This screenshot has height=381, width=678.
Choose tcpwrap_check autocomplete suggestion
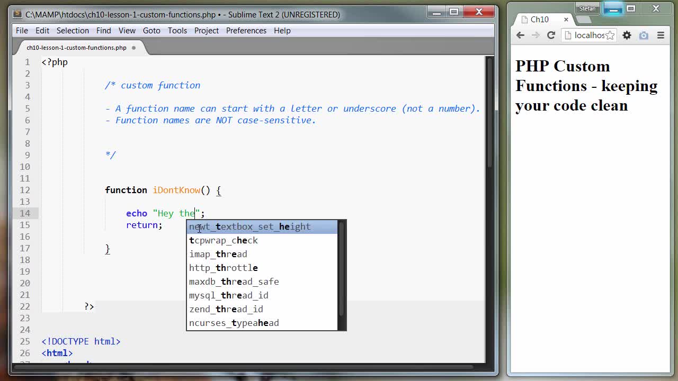click(262, 240)
